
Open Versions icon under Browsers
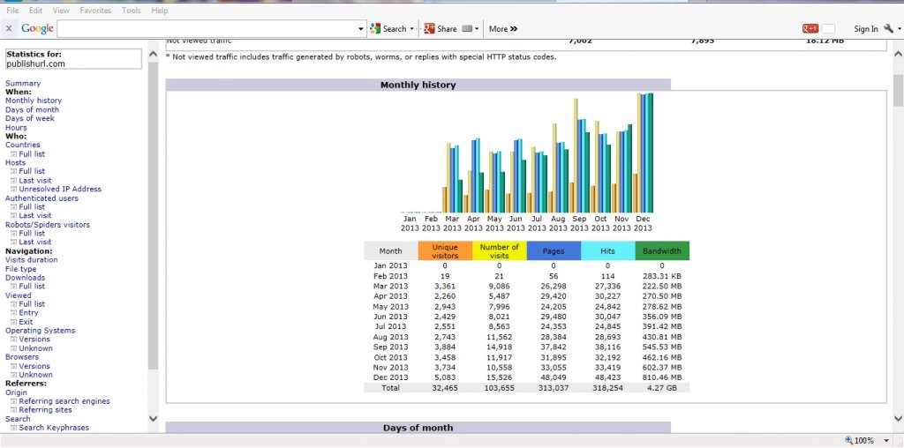(14, 366)
